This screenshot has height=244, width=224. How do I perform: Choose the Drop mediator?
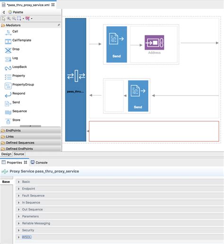[12, 50]
